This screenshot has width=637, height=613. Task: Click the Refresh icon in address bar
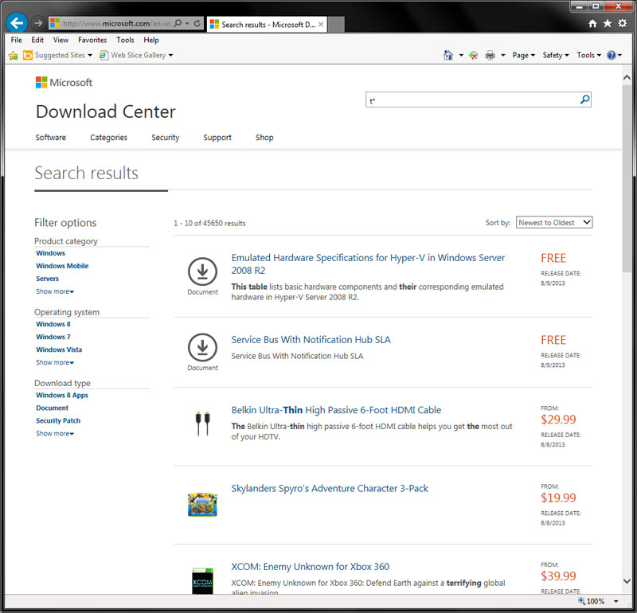click(x=197, y=23)
